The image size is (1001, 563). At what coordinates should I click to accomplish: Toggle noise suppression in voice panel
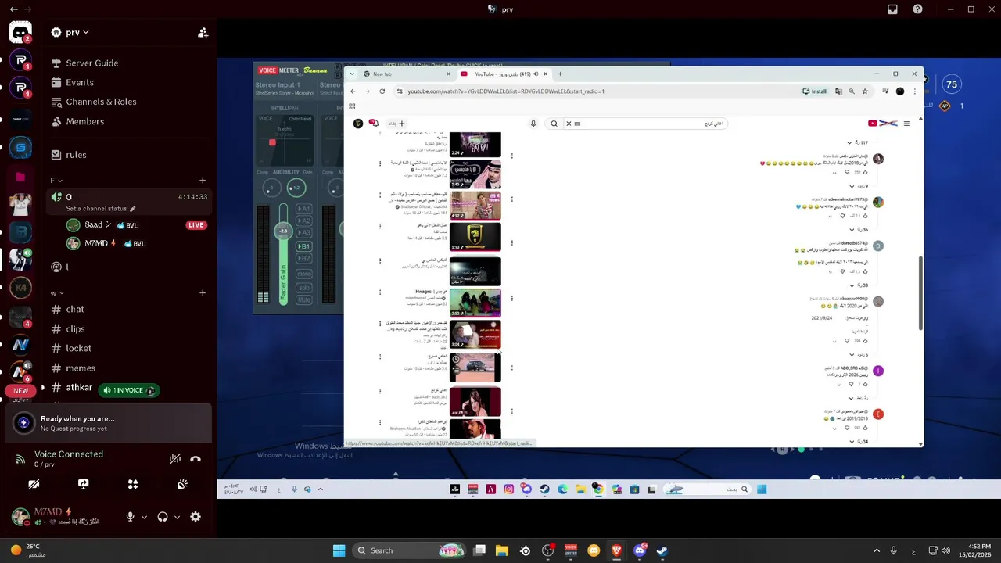(175, 459)
